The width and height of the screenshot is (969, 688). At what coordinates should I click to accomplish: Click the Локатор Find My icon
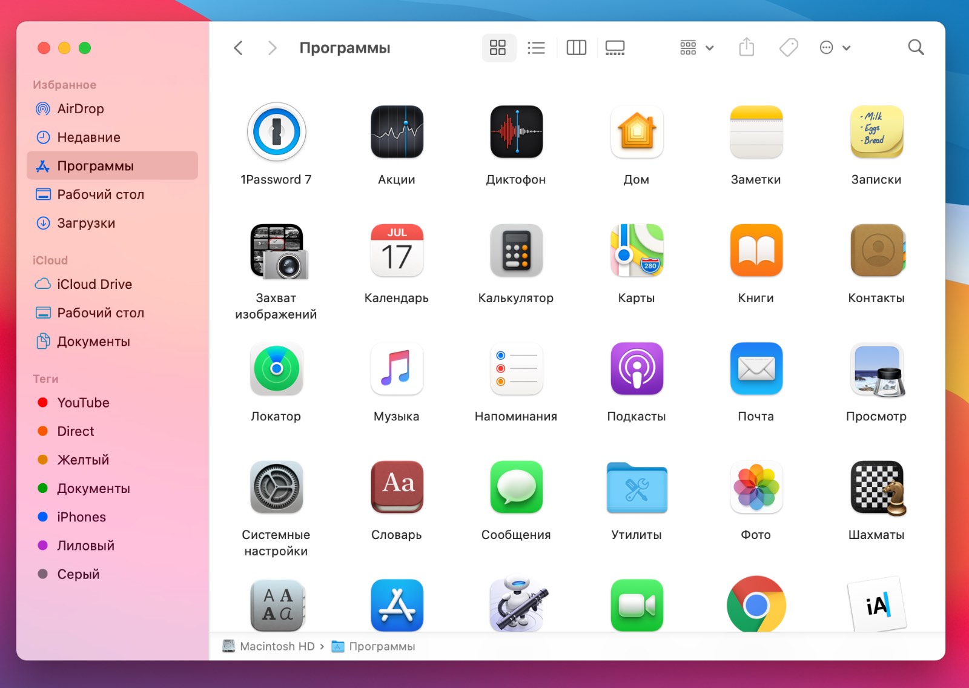pos(276,369)
